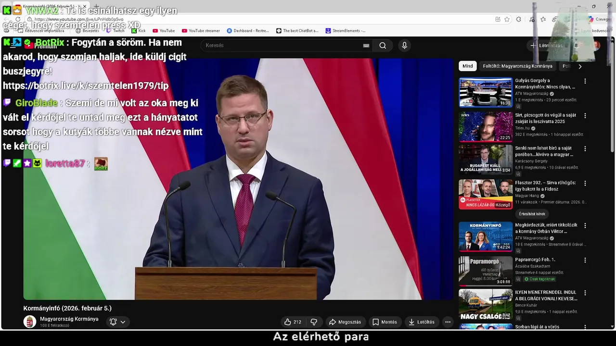This screenshot has width=616, height=346.
Task: Close the Kormányinfó browser tab
Action: [x=86, y=7]
